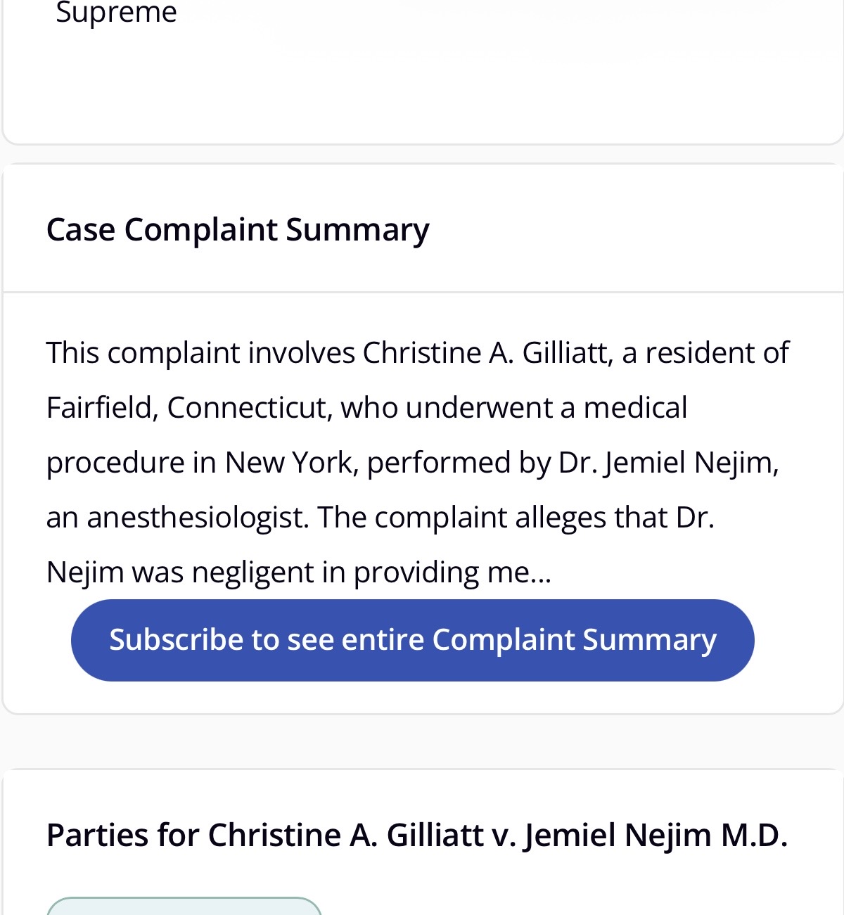Click the word 'anesthesiologist' in the summary
The width and height of the screenshot is (844, 915).
198,518
